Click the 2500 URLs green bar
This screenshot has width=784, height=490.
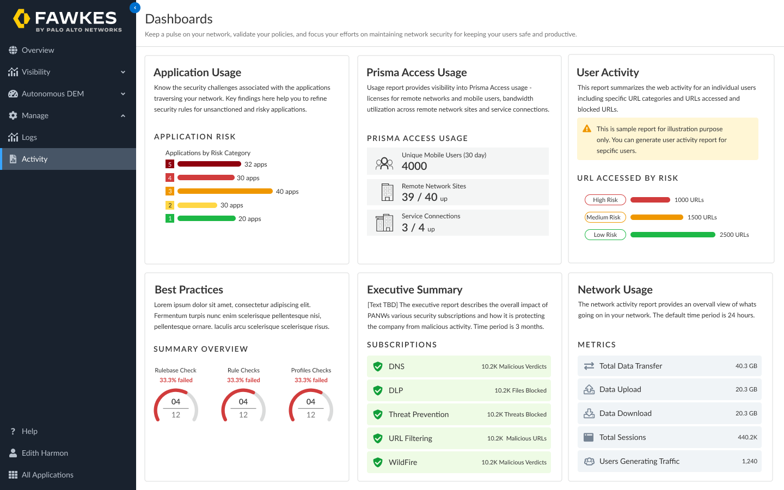pos(673,235)
